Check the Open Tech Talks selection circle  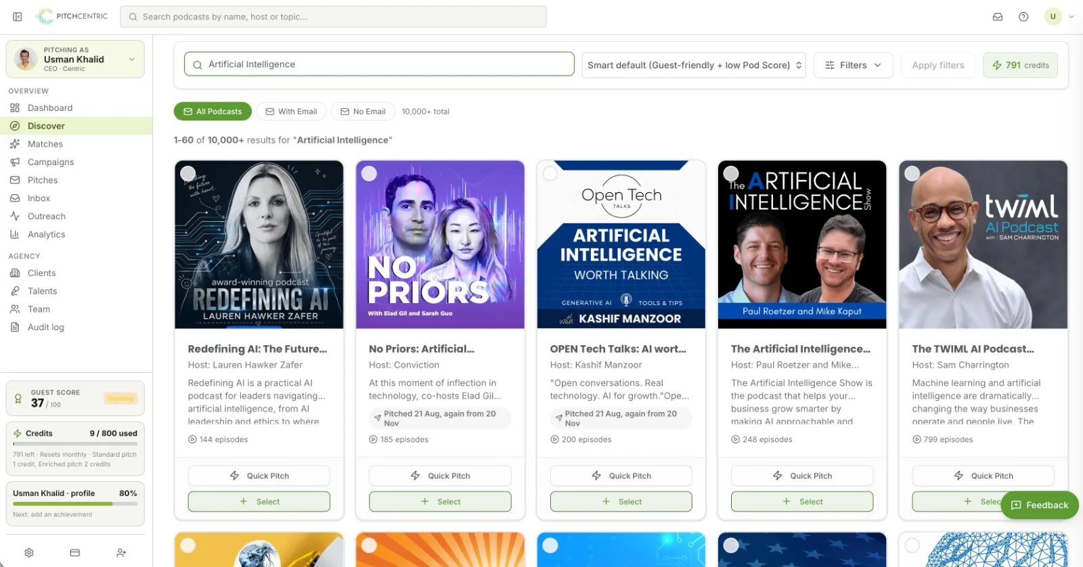(x=550, y=173)
